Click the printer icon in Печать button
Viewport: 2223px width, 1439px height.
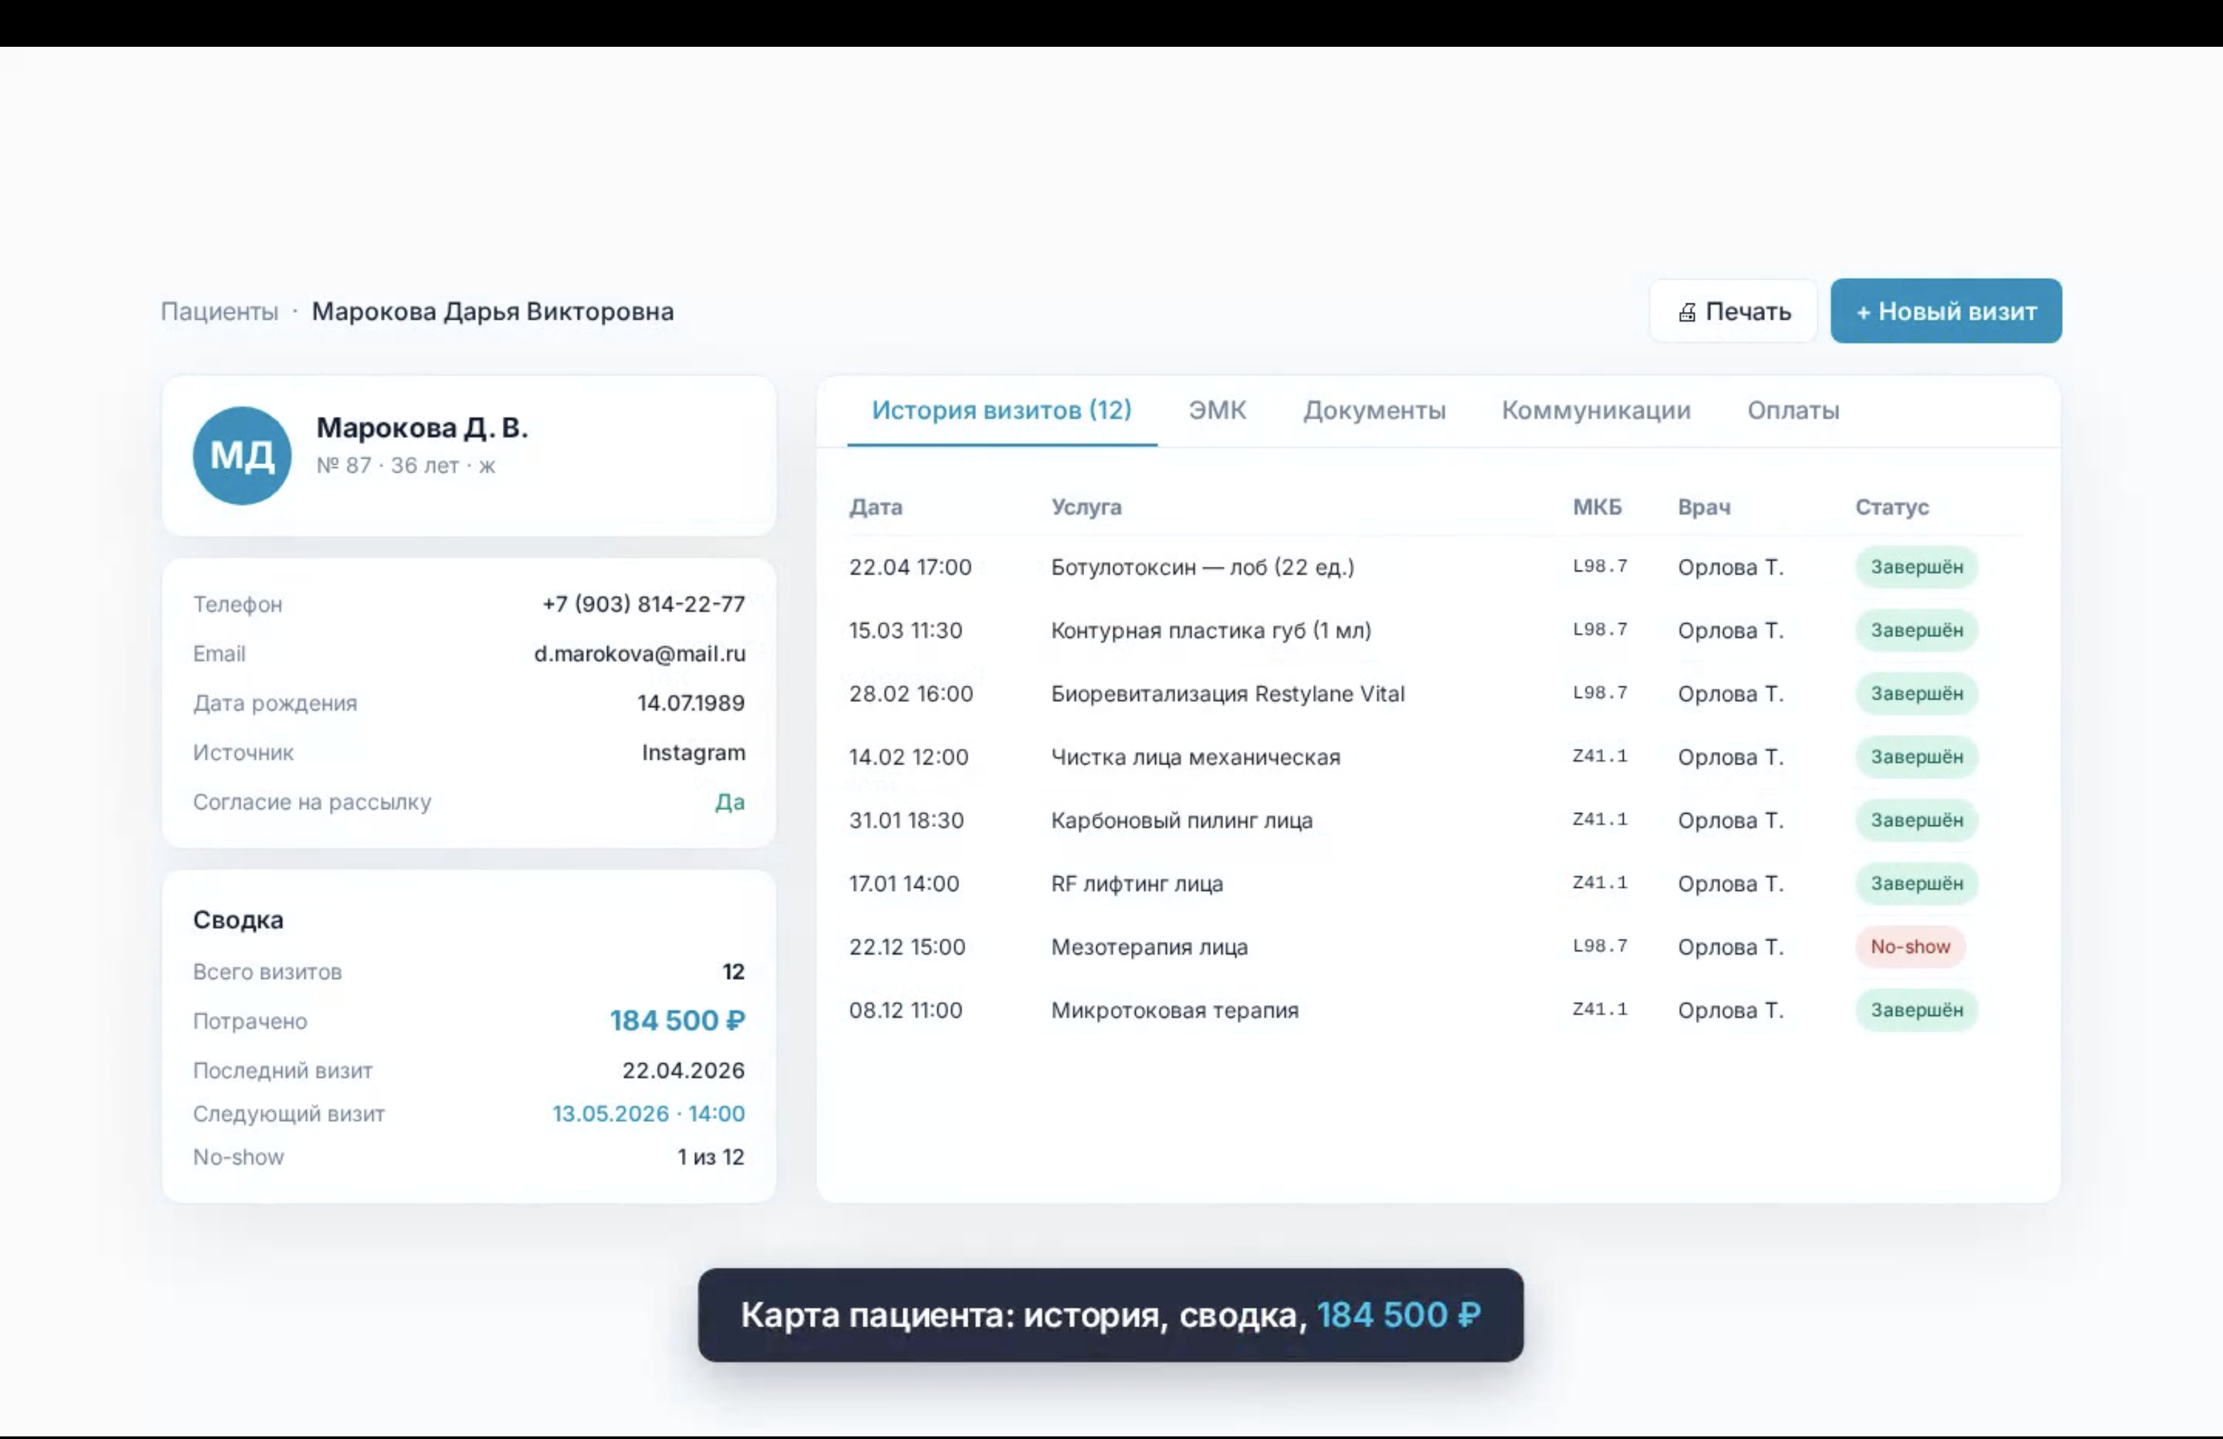[1687, 312]
